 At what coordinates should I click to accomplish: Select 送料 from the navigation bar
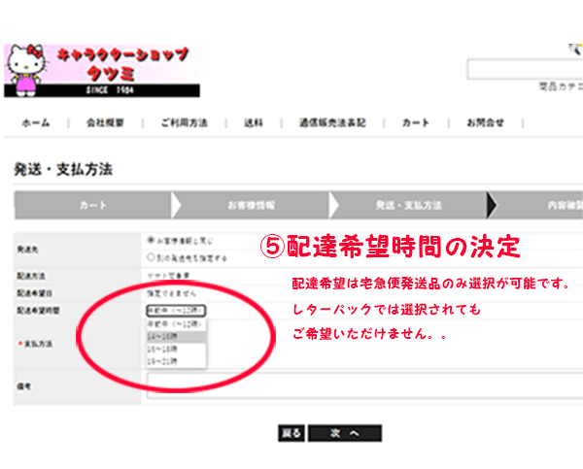(x=253, y=123)
